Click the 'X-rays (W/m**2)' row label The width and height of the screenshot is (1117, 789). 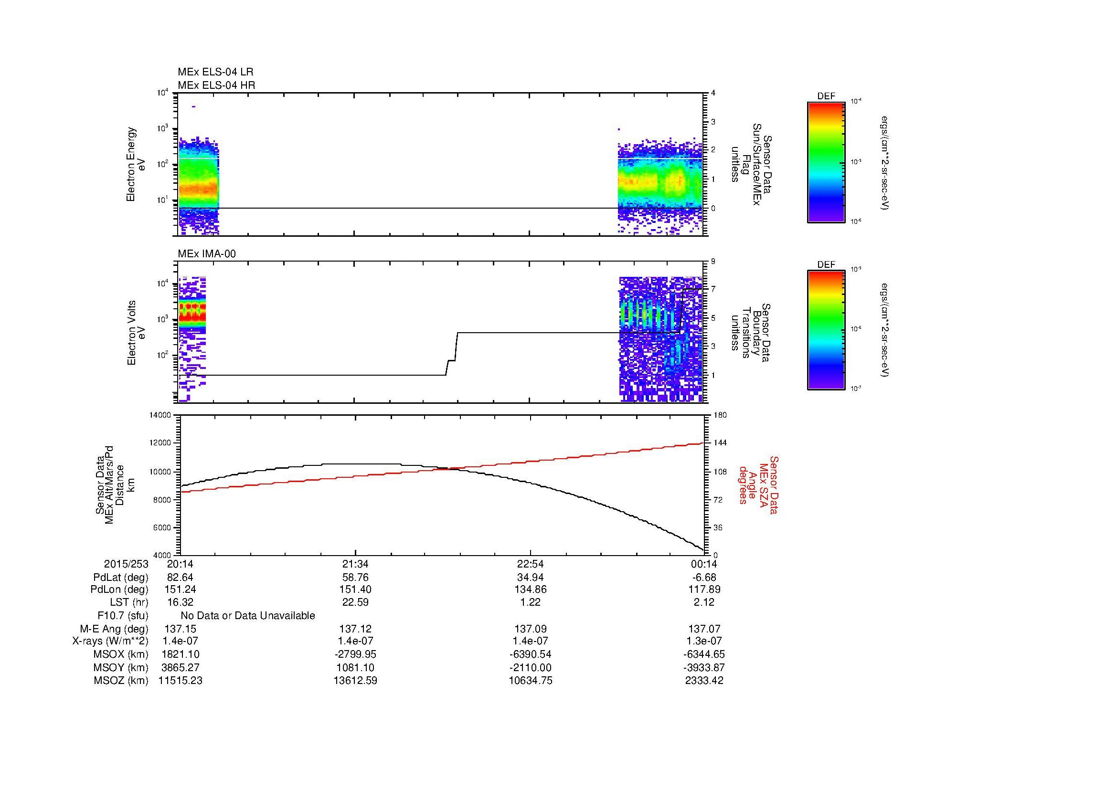(x=110, y=641)
